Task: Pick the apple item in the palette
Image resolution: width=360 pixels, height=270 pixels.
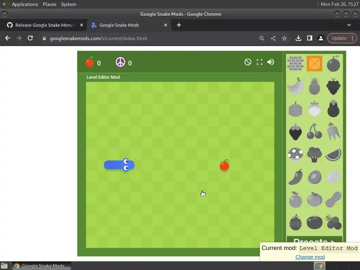Action: coord(333,63)
